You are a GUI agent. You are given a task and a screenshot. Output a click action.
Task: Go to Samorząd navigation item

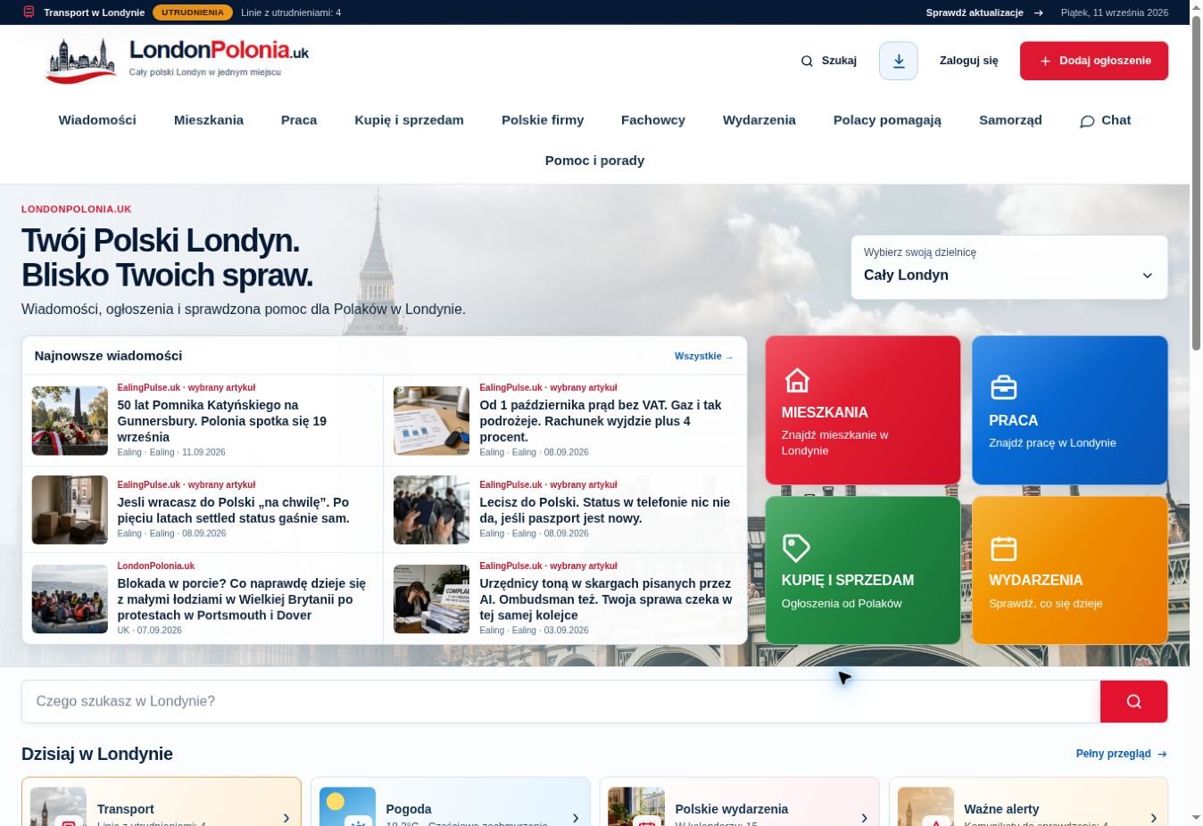[1010, 120]
